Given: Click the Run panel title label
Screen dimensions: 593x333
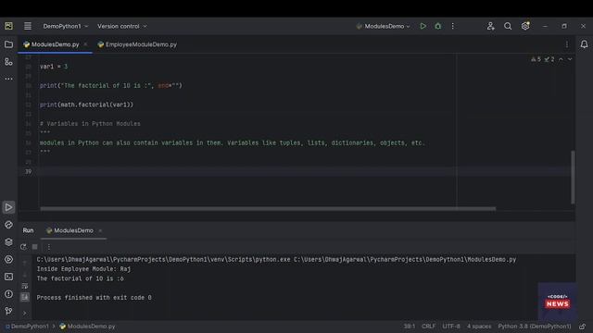Looking at the screenshot, I should pos(28,230).
